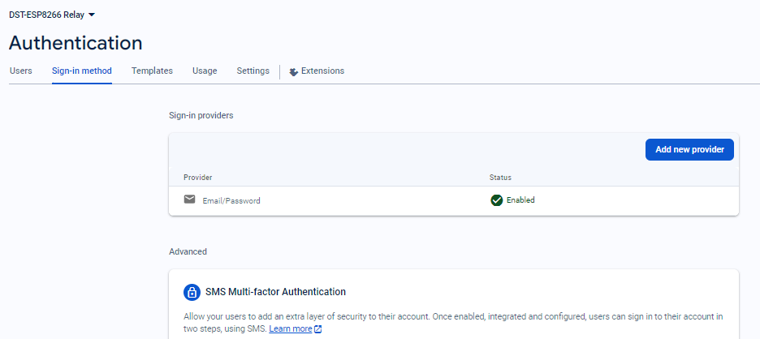
Task: Click the DST-ESP8266 Relay project name
Action: click(46, 15)
